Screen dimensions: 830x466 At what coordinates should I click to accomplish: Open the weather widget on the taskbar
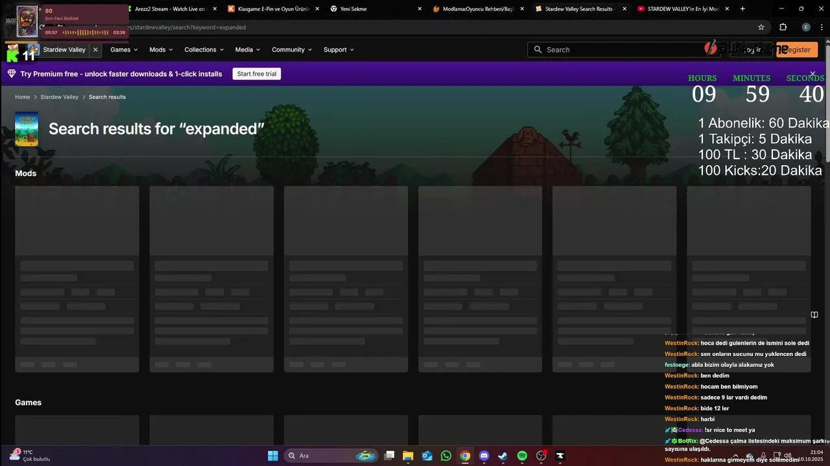pos(29,456)
